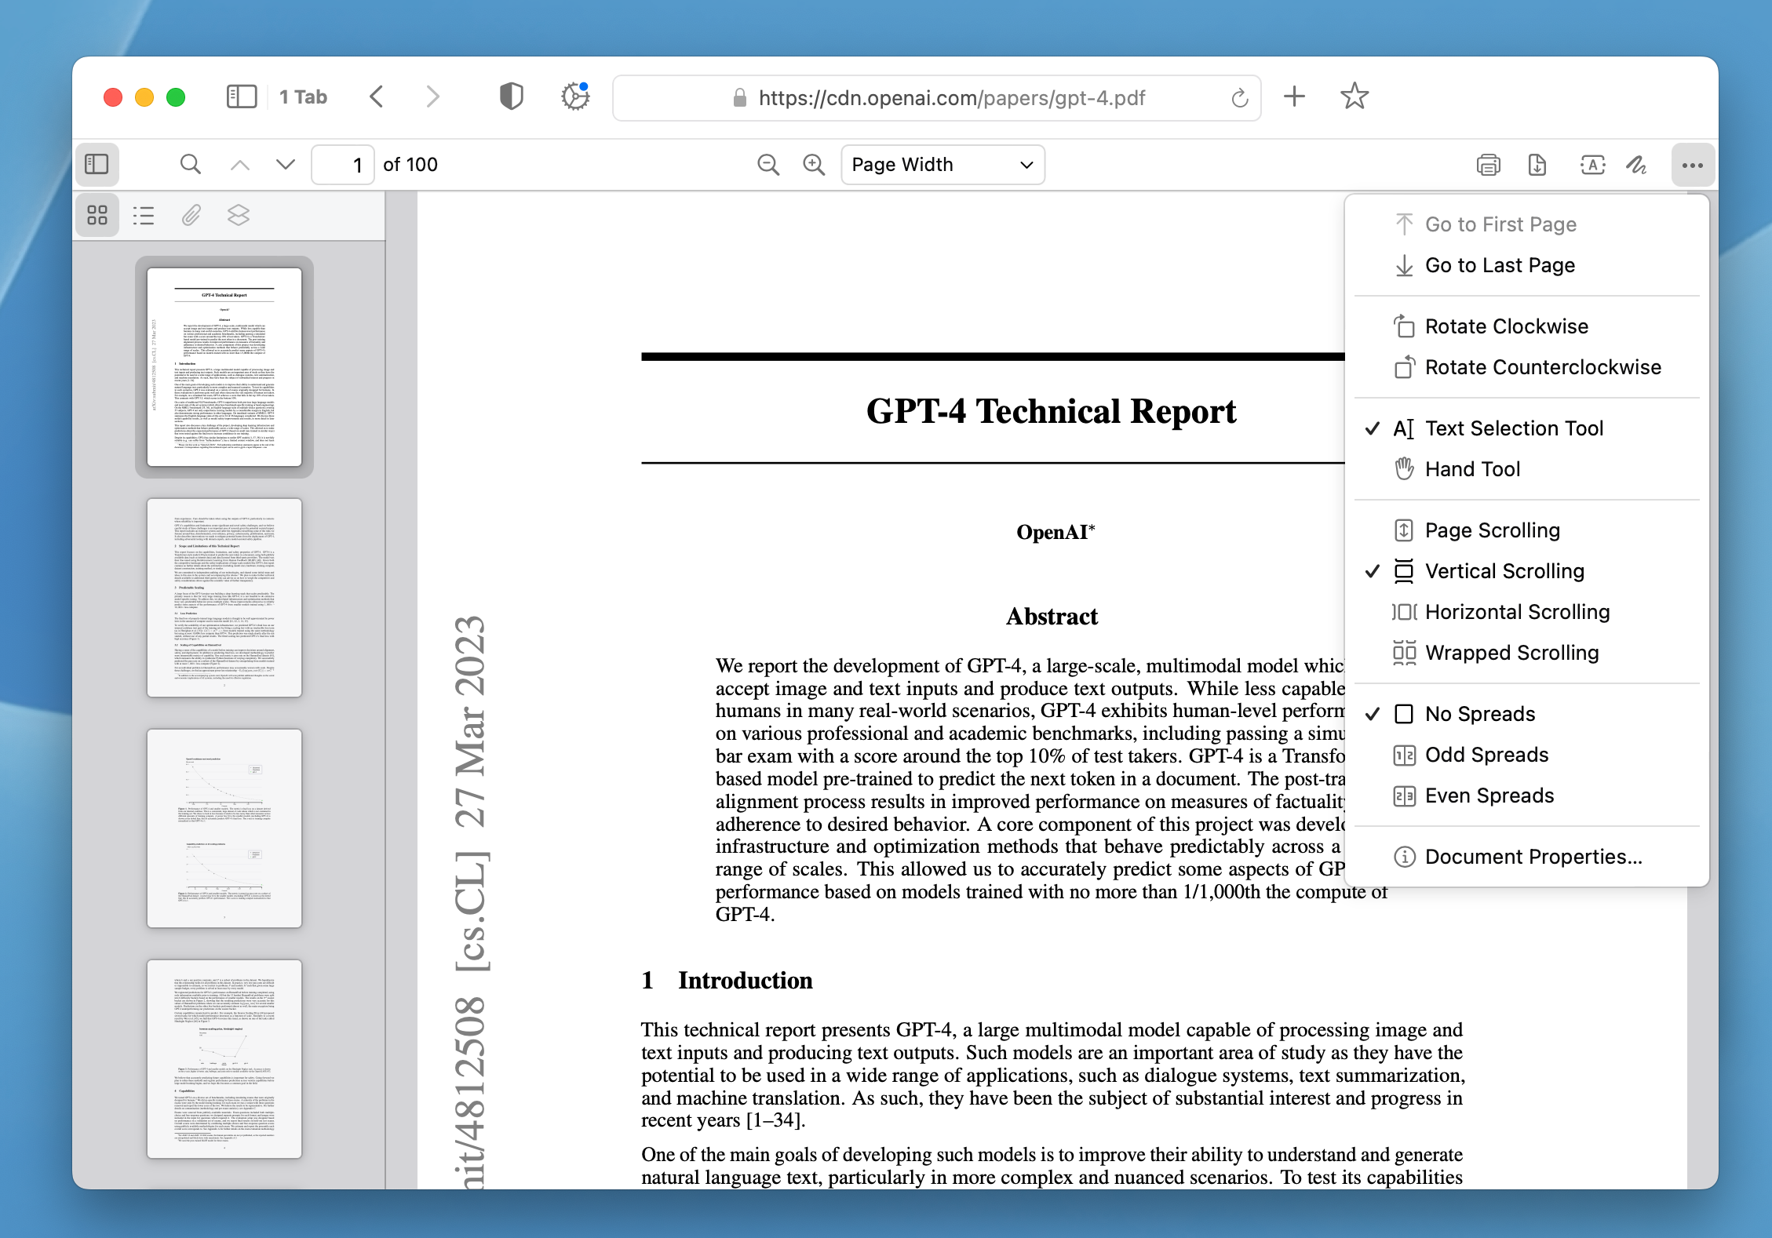
Task: Reload the current page
Action: click(x=1239, y=98)
